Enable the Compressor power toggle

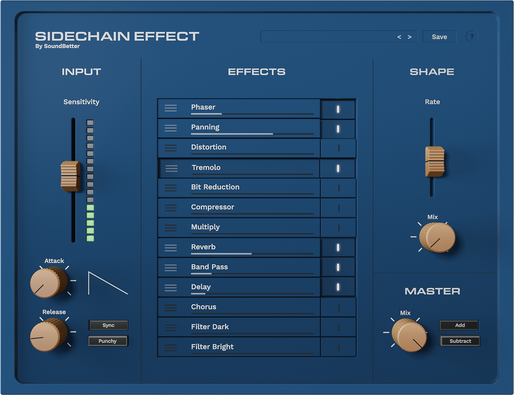tap(339, 208)
